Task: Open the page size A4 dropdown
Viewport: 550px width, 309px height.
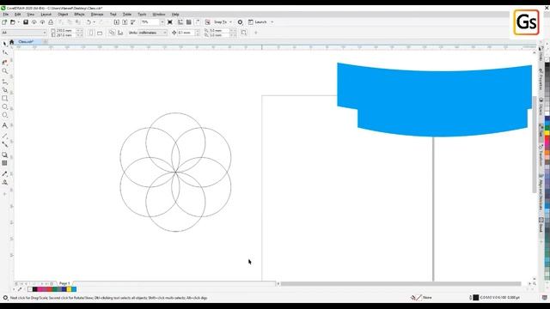Action: 45,33
